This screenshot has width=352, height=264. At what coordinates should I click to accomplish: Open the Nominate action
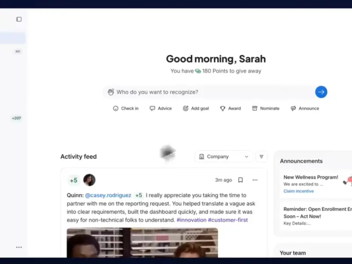(x=266, y=108)
